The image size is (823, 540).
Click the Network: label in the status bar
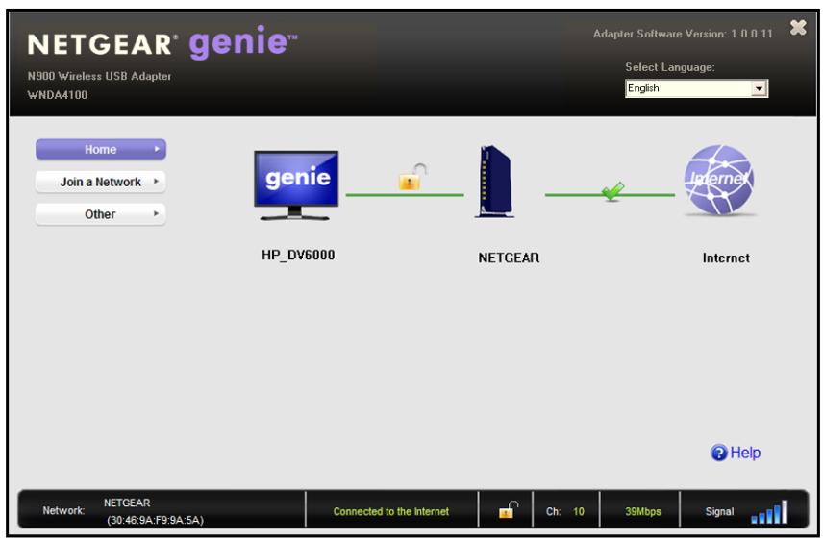click(x=63, y=510)
